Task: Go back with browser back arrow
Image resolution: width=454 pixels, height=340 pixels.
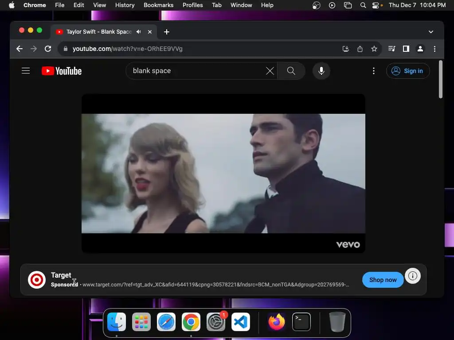Action: (20, 49)
